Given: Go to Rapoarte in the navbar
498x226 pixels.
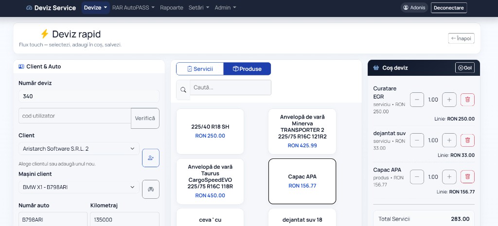Looking at the screenshot, I should pyautogui.click(x=172, y=8).
